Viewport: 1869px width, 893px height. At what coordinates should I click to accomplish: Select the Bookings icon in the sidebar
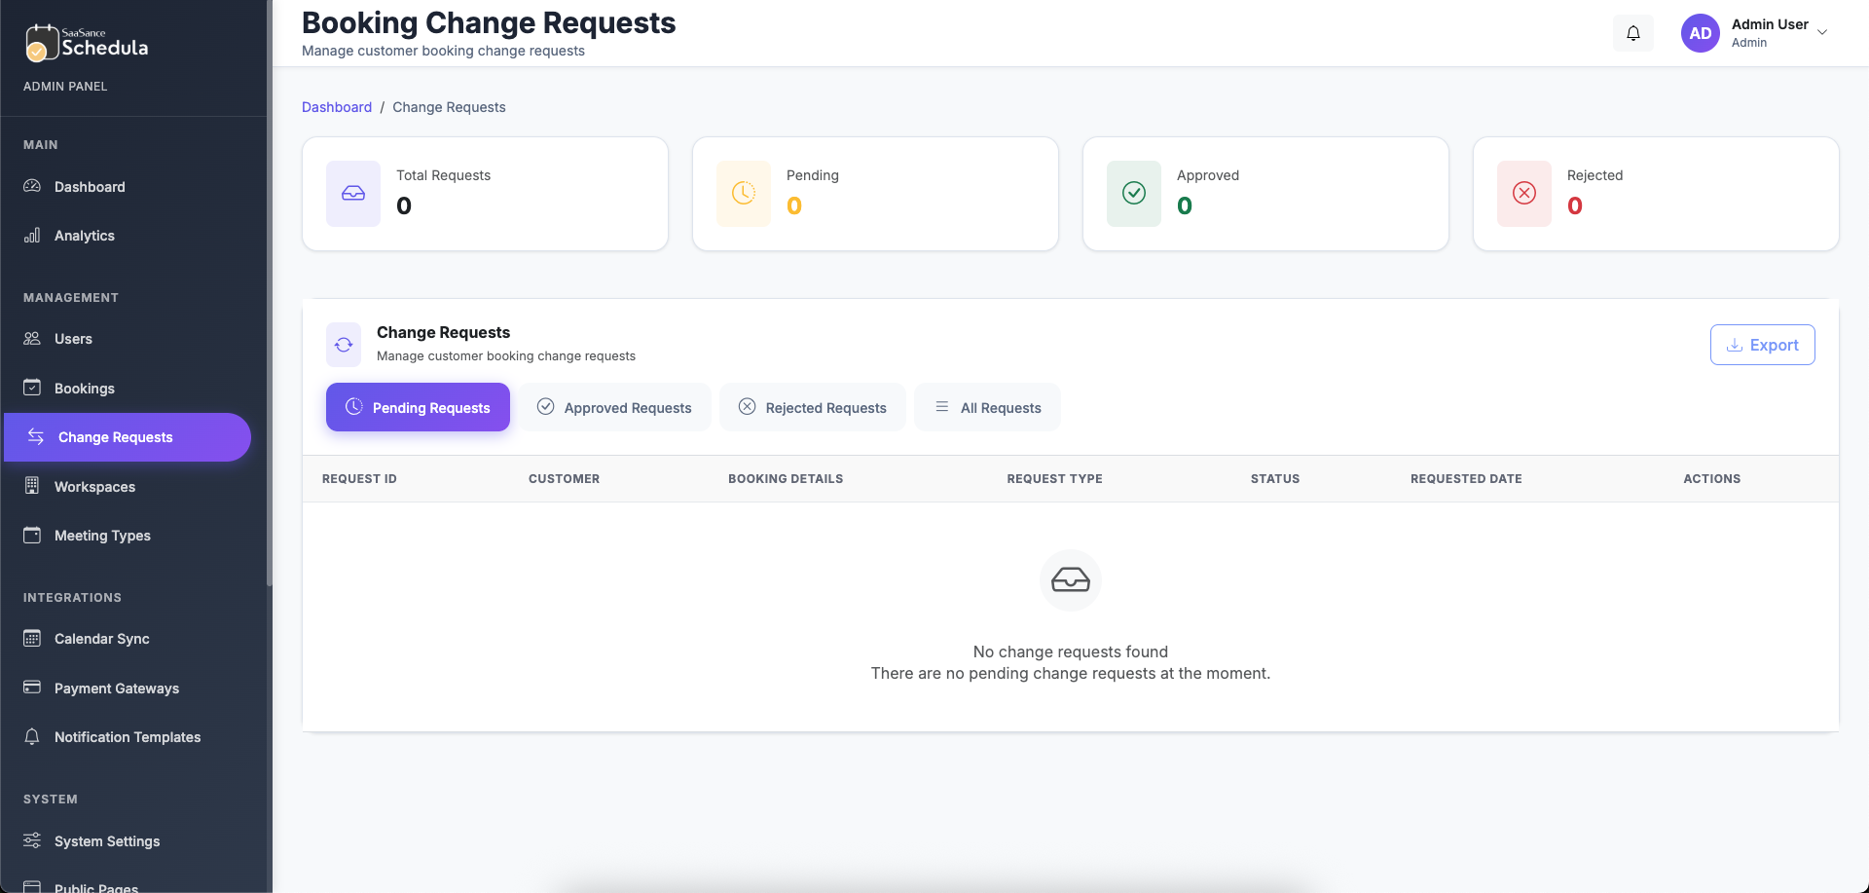click(32, 388)
